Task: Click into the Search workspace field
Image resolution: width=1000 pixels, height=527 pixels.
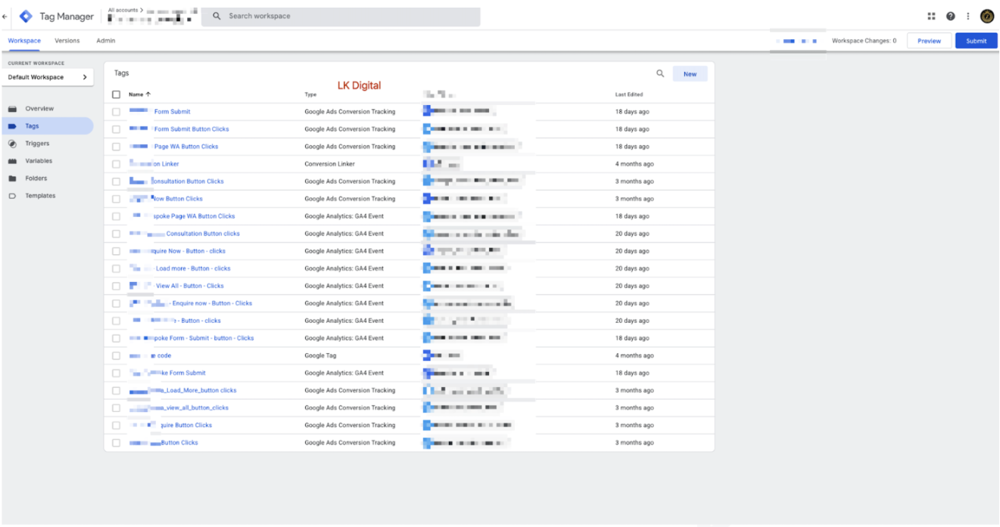Action: pyautogui.click(x=342, y=17)
